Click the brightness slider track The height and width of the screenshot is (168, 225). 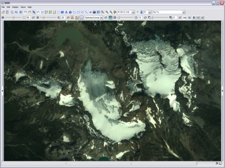pyautogui.click(x=13, y=17)
